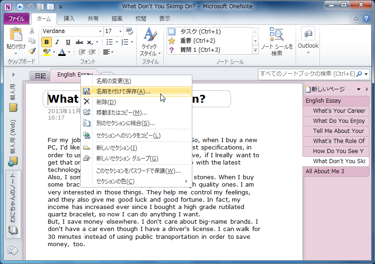Choose 名前を付けて保存(A)... menu item
The image size is (375, 264).
click(136, 92)
